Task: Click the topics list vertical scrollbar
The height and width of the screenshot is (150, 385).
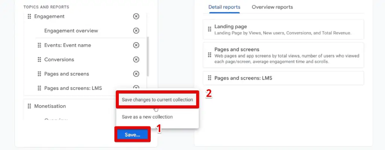Action: tap(148, 56)
